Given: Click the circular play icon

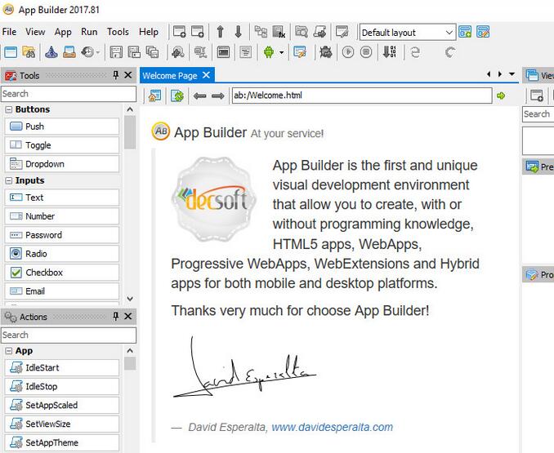Looking at the screenshot, I should pos(348,52).
